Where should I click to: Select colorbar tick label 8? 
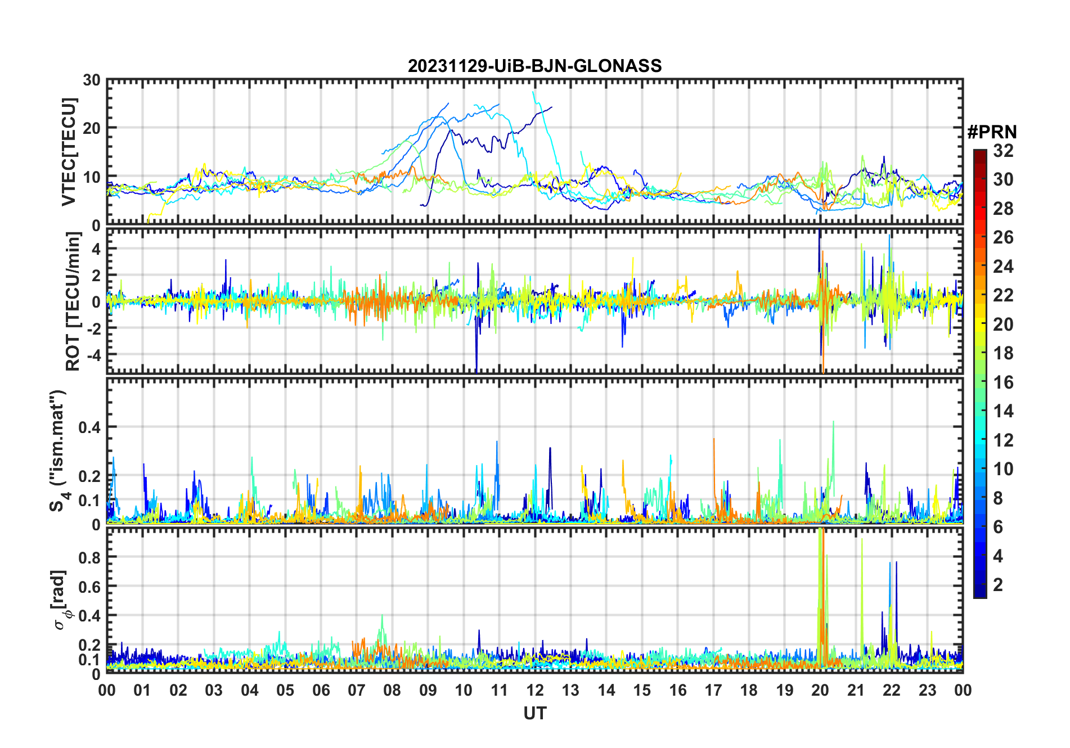(x=998, y=498)
